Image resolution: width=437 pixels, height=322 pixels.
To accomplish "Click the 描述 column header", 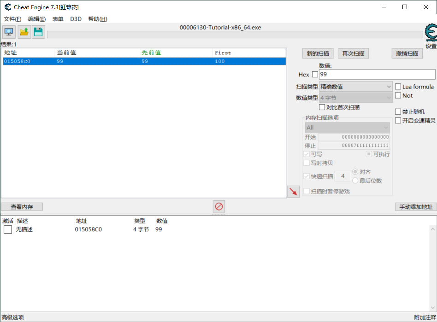I will click(x=23, y=221).
